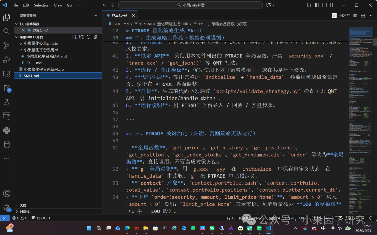The height and width of the screenshot is (235, 377).
Task: Toggle the secondary side bar
Action: (332, 5)
